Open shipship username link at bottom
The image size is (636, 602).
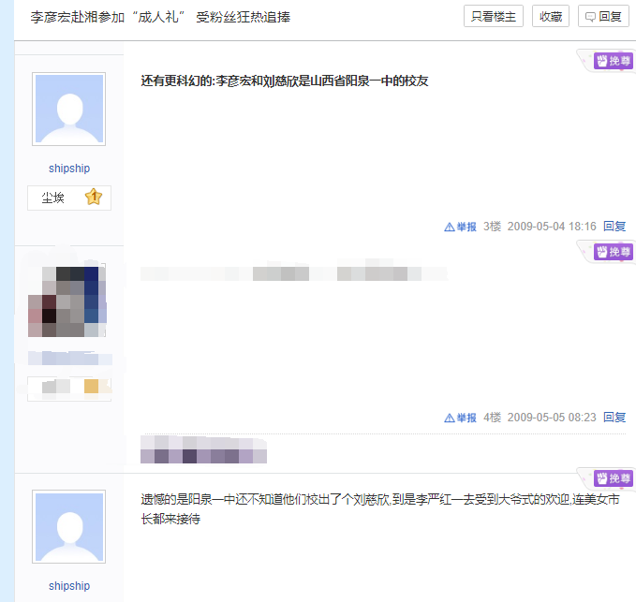coord(69,586)
